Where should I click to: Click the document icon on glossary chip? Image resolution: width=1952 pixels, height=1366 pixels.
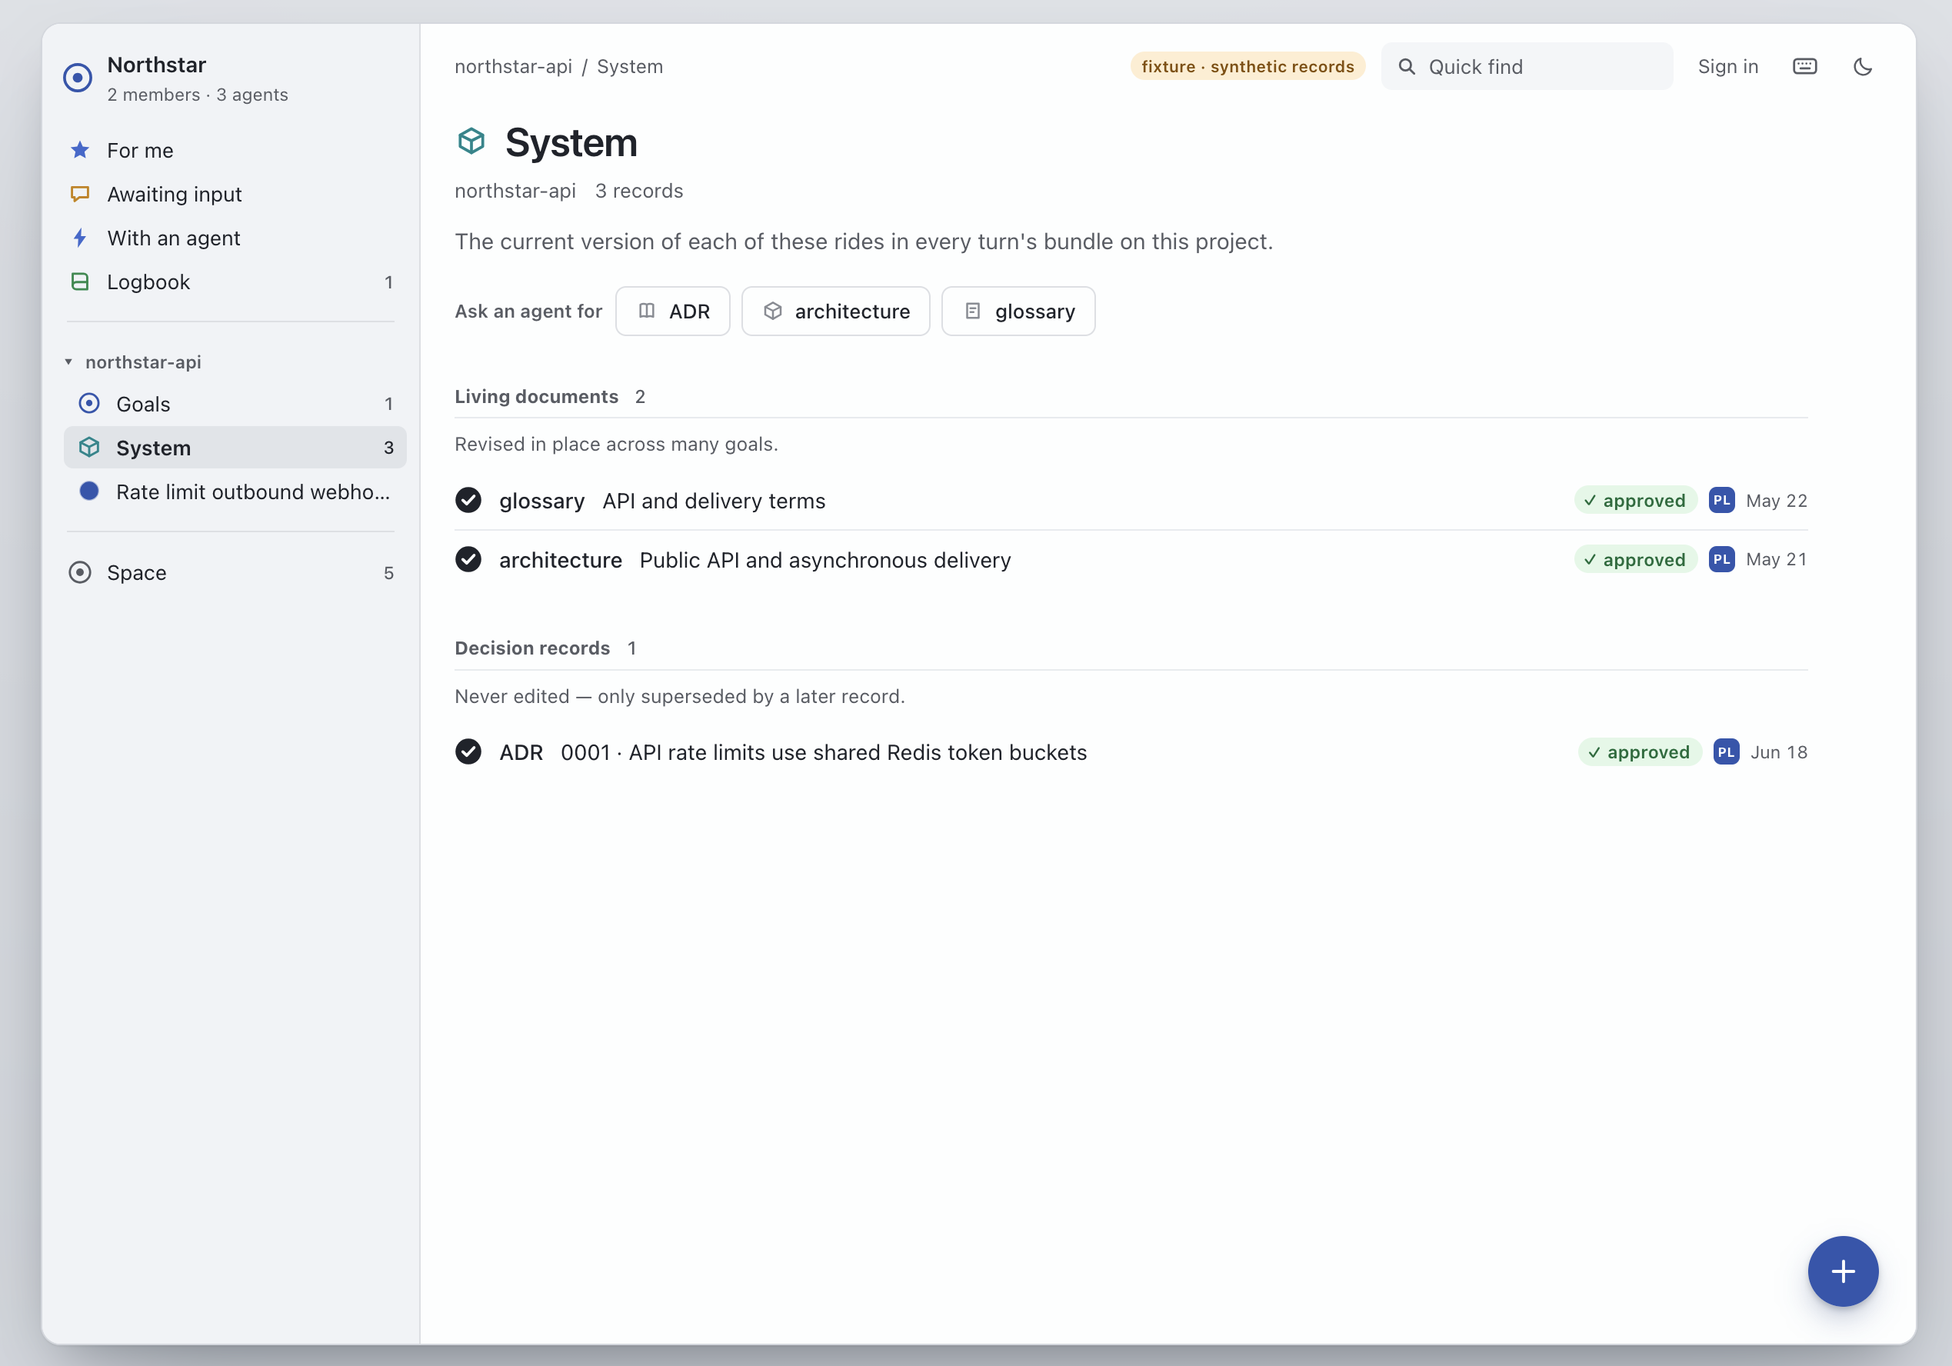pyautogui.click(x=973, y=311)
